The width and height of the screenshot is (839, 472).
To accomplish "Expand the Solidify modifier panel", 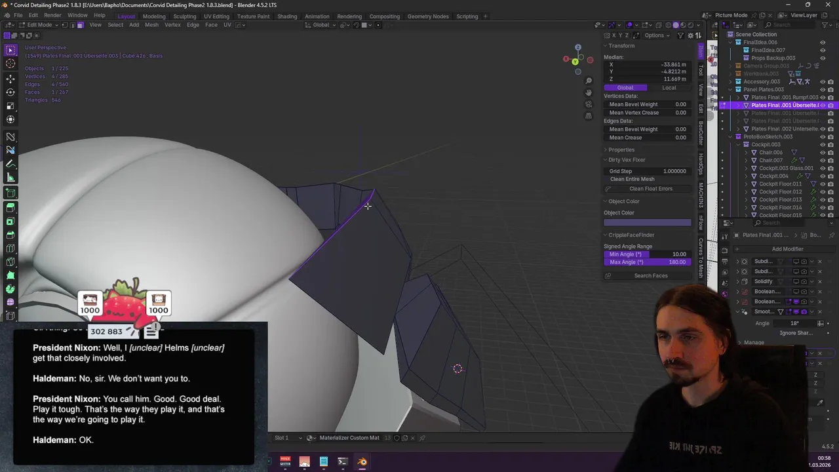I will 738,281.
